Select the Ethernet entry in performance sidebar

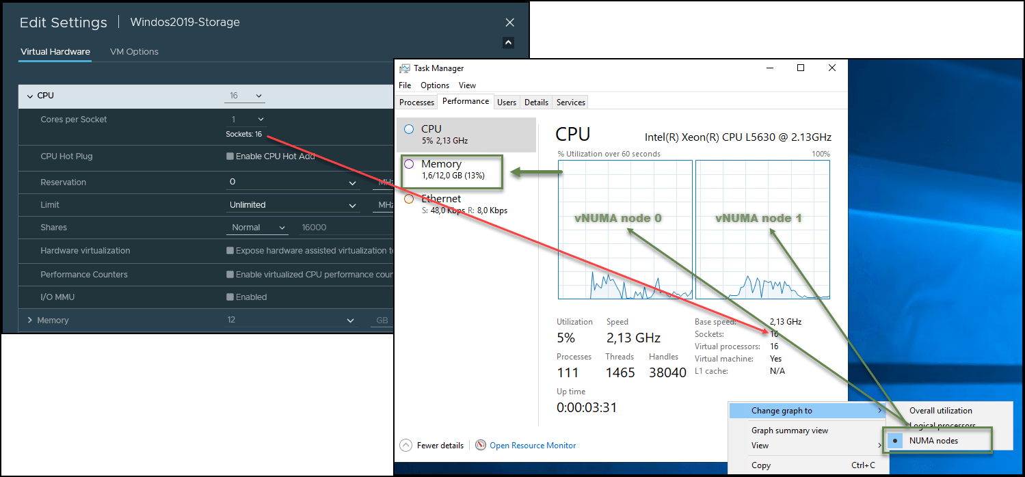[x=466, y=204]
